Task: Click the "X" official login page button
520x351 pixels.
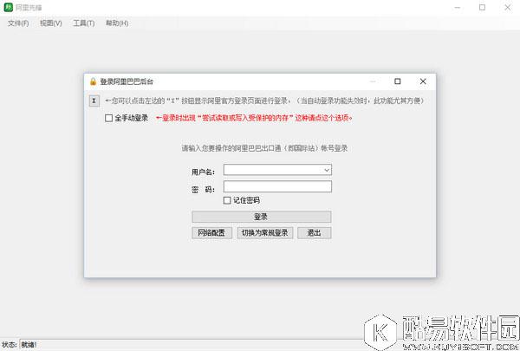Action: pyautogui.click(x=94, y=101)
